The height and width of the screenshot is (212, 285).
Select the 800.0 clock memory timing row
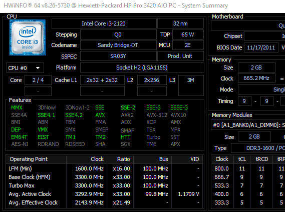[x=248, y=168]
